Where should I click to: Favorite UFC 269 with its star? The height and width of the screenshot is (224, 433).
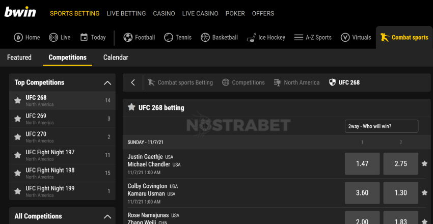(18, 119)
